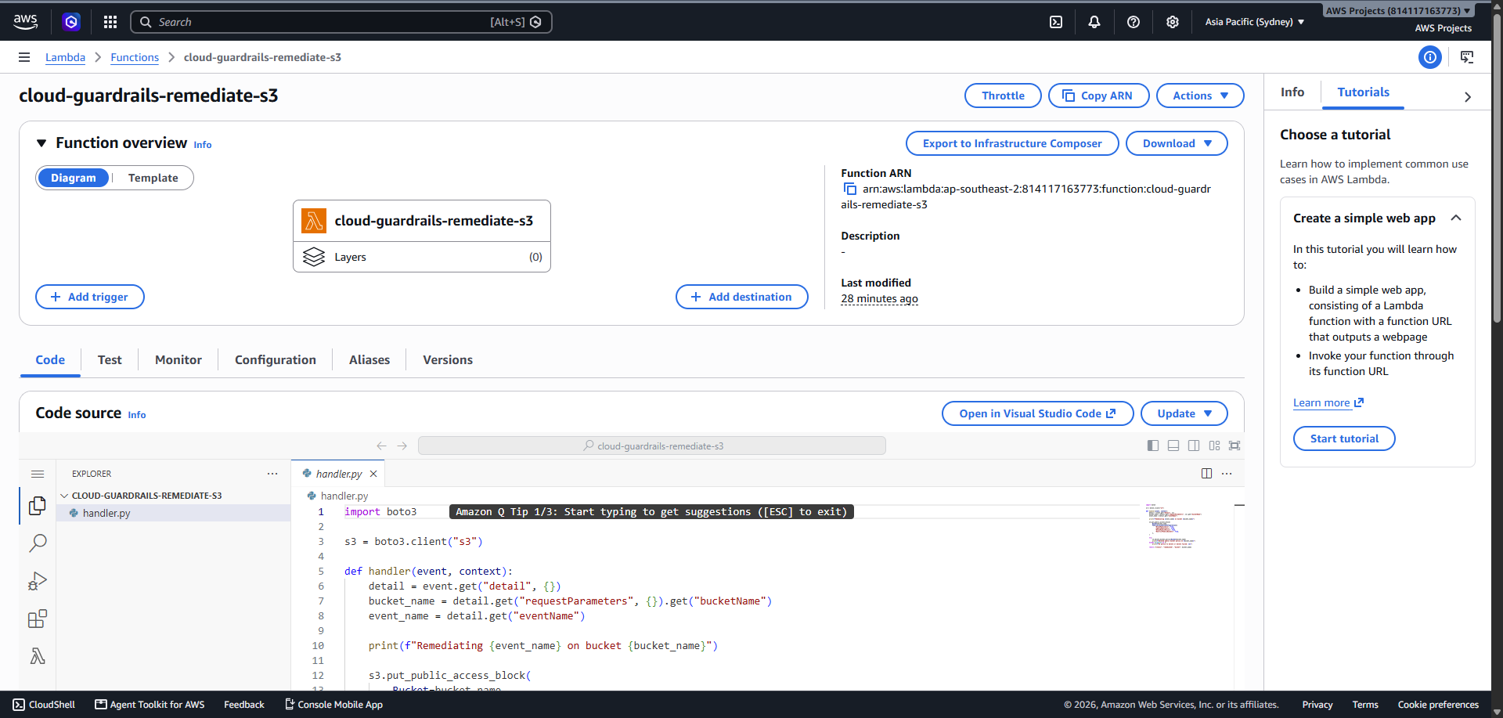Click the Add trigger button

(x=90, y=297)
